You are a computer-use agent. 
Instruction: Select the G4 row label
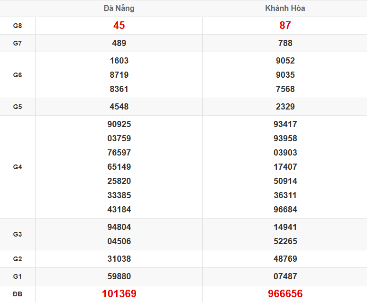click(18, 167)
